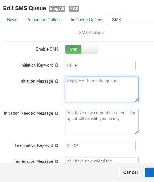
Task: Focus the Termination Keyword STOP field
Action: pos(100,145)
